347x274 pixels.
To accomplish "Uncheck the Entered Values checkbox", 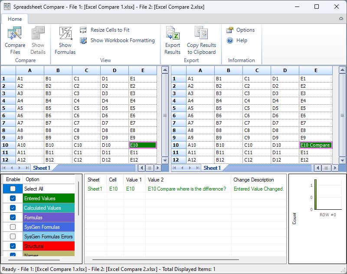I will (x=13, y=198).
